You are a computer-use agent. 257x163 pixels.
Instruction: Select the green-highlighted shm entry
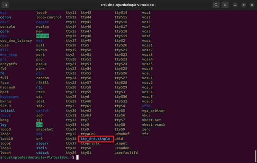[x=39, y=125]
